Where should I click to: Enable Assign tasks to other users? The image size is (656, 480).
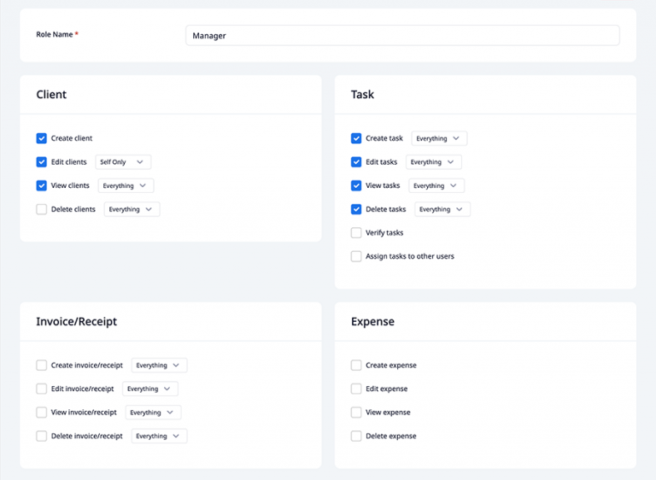pos(356,256)
